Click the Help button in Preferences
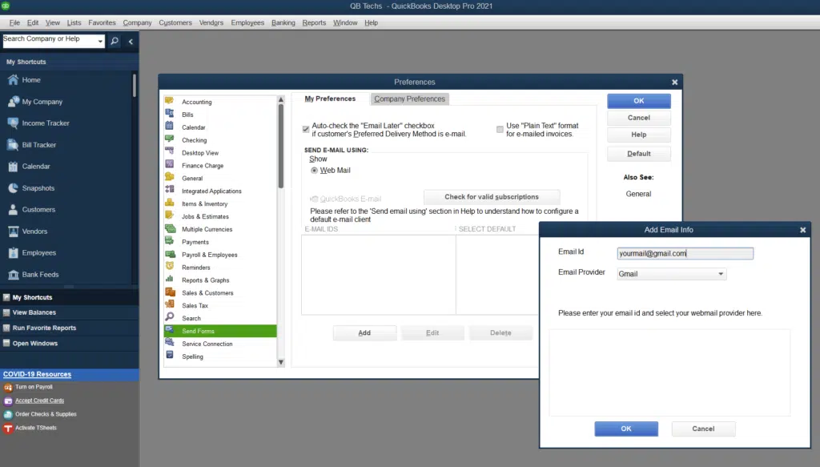The width and height of the screenshot is (820, 467). [638, 135]
